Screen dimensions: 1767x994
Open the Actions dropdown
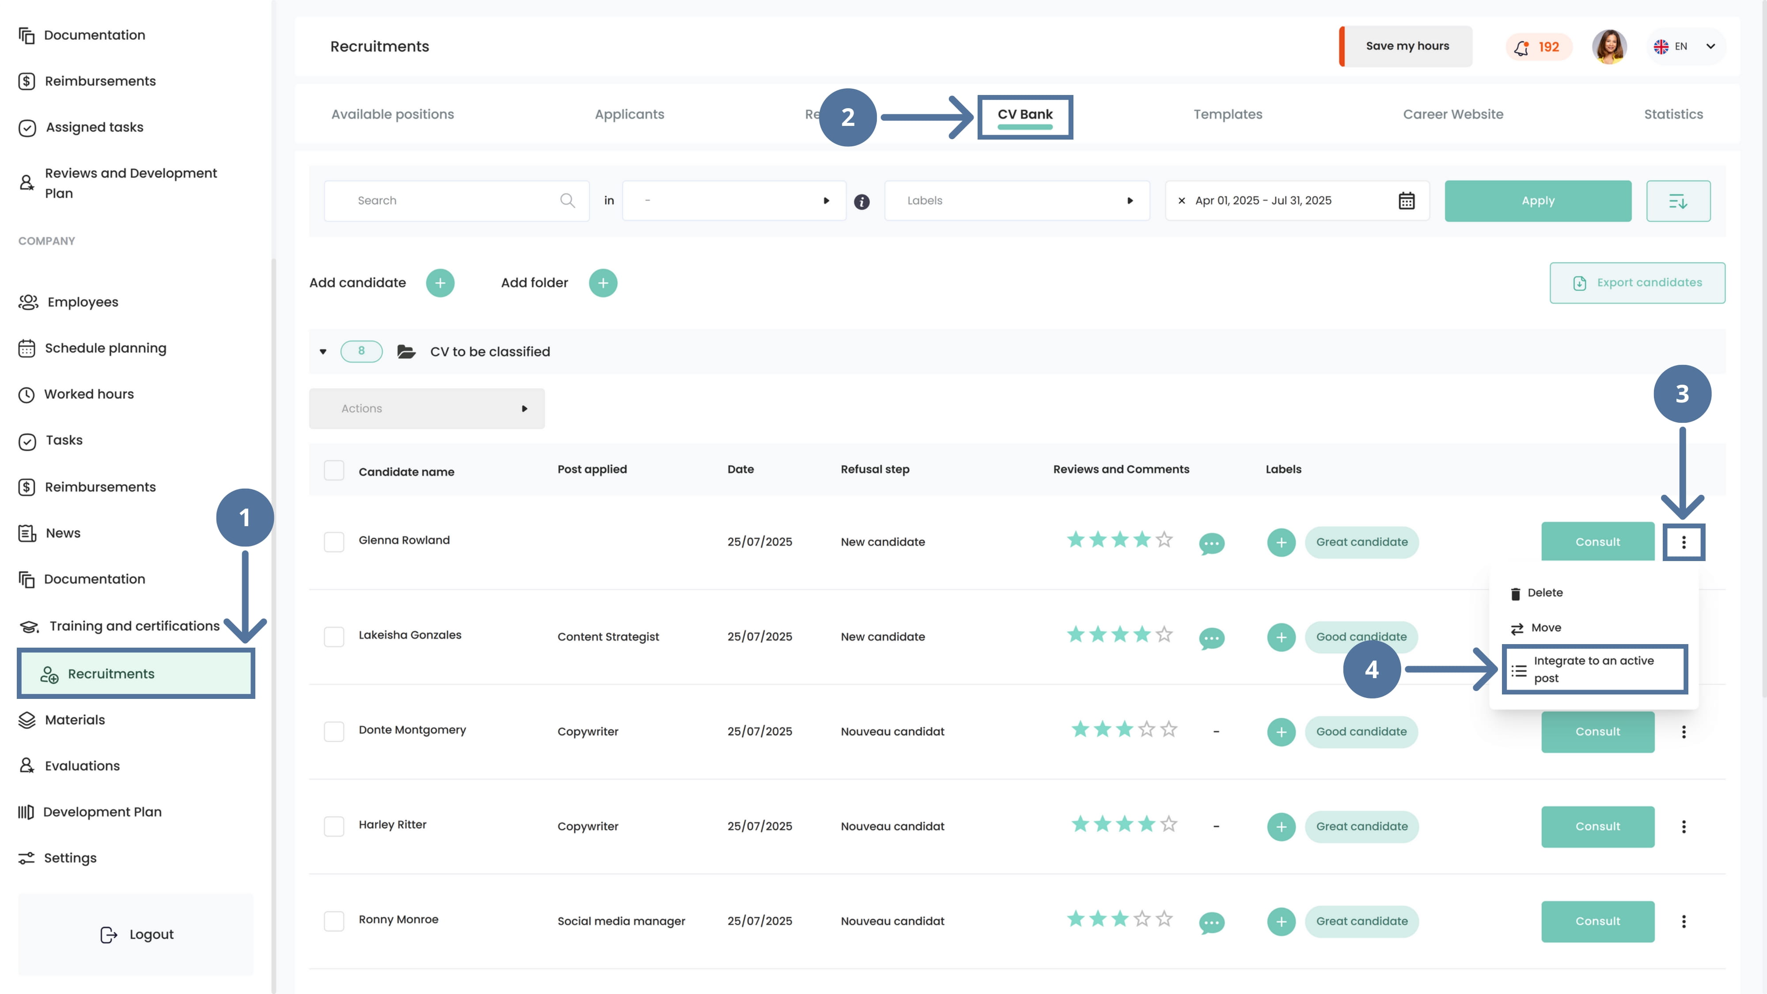click(427, 408)
